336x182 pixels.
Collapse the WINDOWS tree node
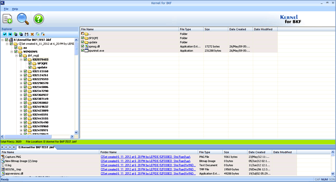point(11,52)
